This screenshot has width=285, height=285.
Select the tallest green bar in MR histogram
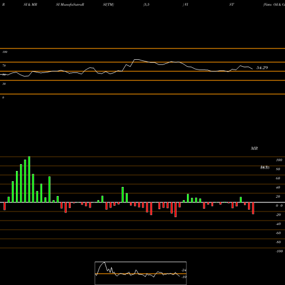tap(29, 180)
